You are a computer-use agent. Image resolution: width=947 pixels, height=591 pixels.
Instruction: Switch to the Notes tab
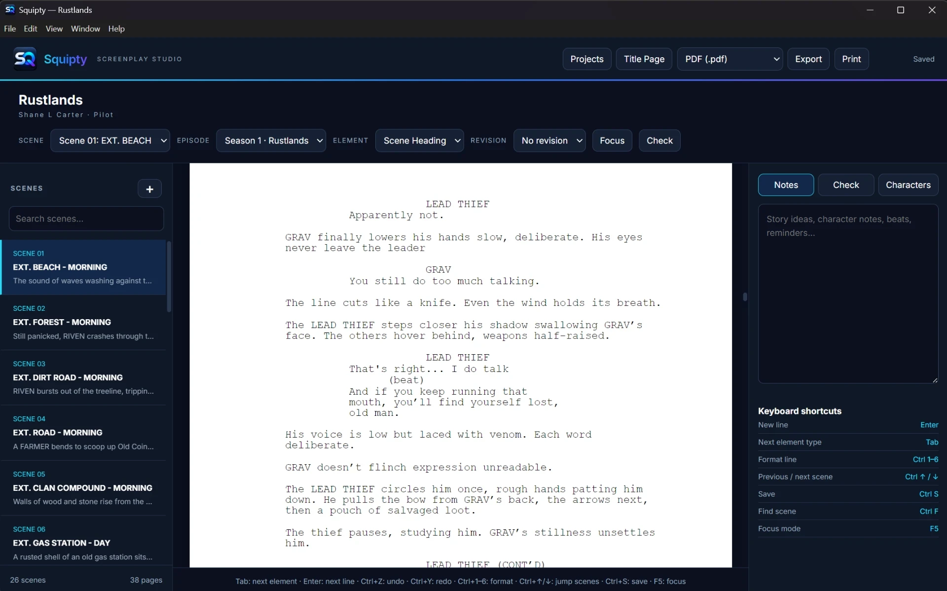tap(786, 185)
